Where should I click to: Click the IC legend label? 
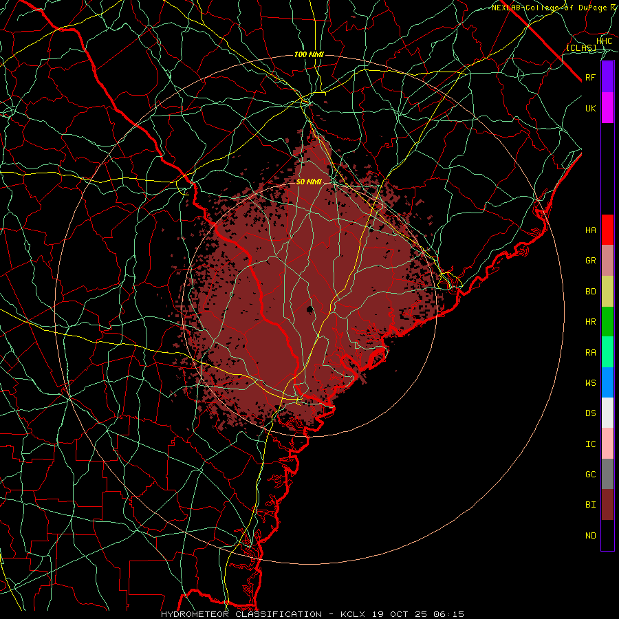click(590, 444)
